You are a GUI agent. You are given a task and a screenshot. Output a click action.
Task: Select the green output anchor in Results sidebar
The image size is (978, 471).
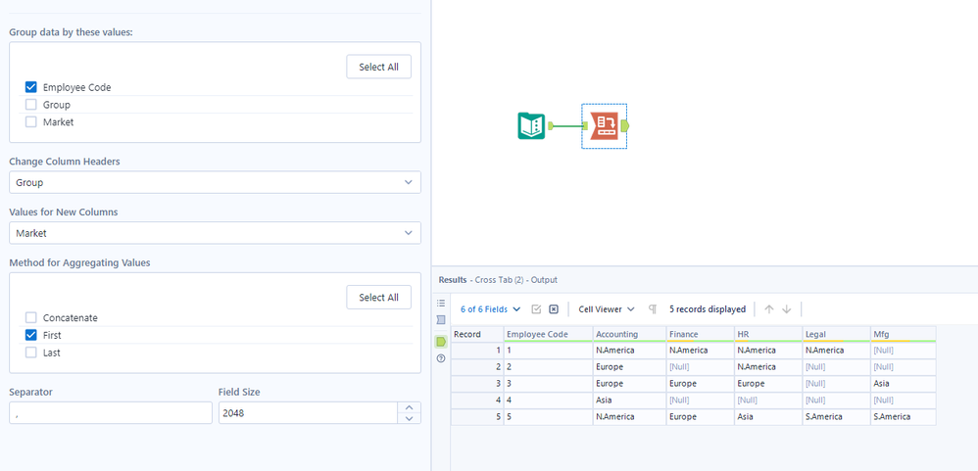click(x=441, y=342)
